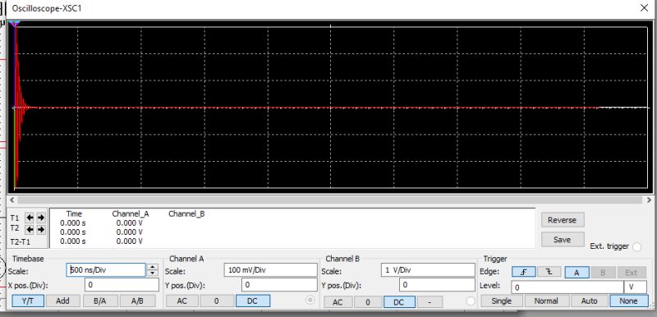Select Add display mode
The image size is (657, 317).
pyautogui.click(x=62, y=301)
